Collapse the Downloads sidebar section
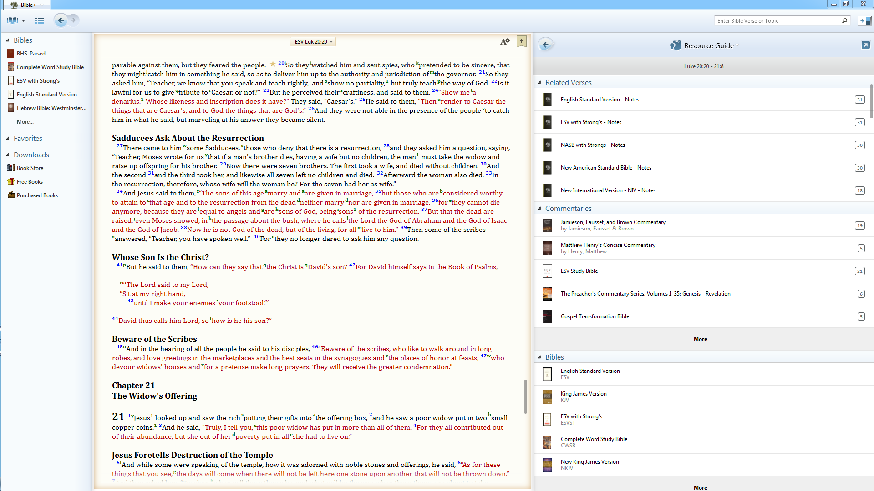The width and height of the screenshot is (874, 491). [8, 155]
